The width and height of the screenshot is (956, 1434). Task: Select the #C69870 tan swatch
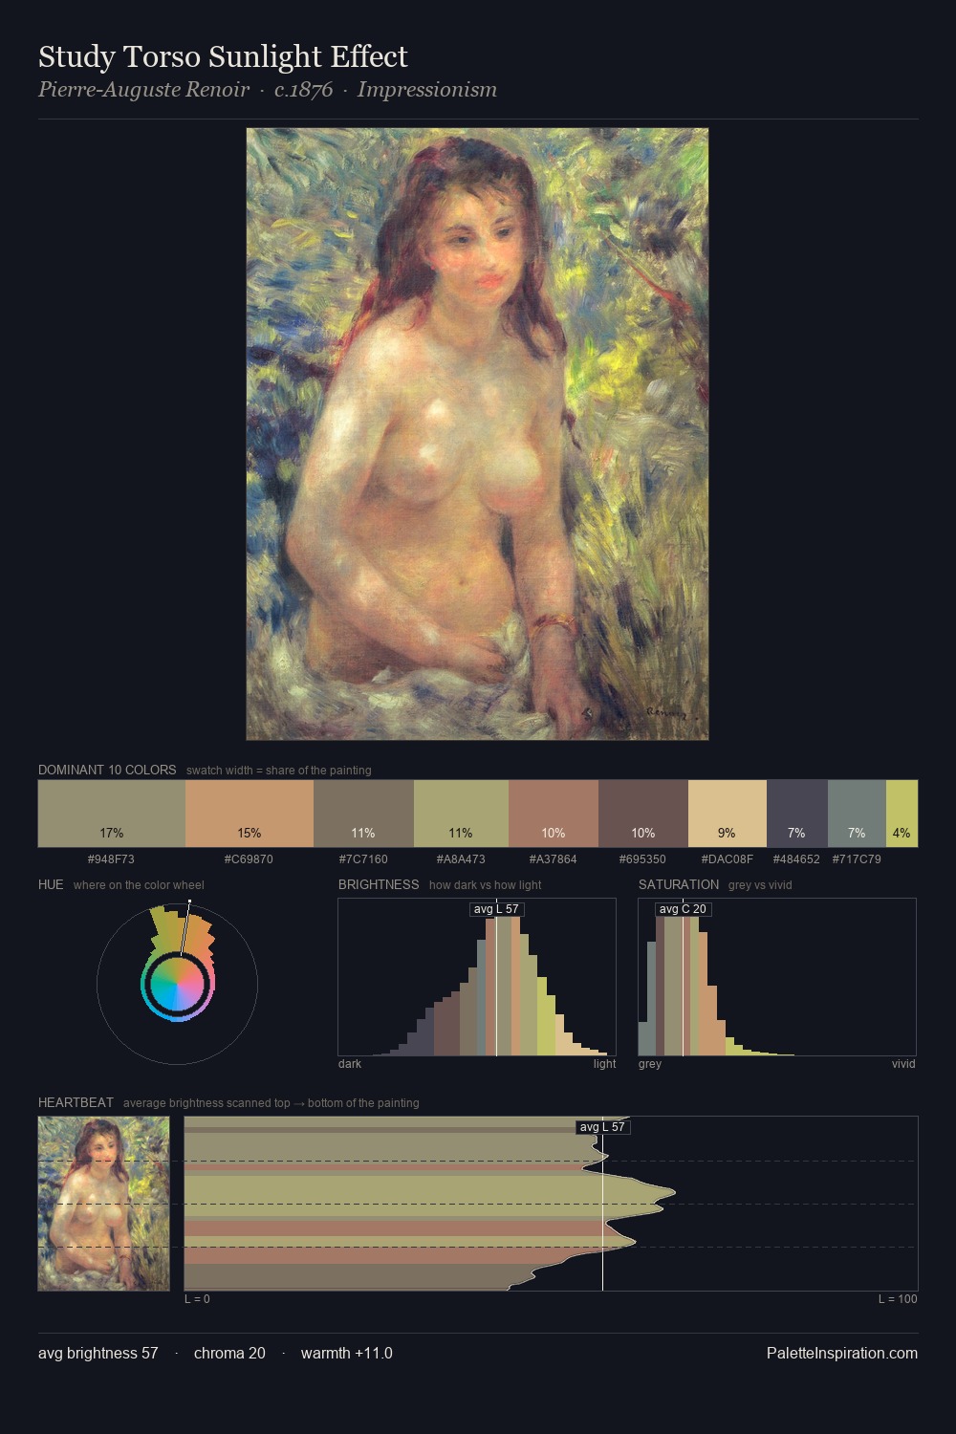[250, 814]
